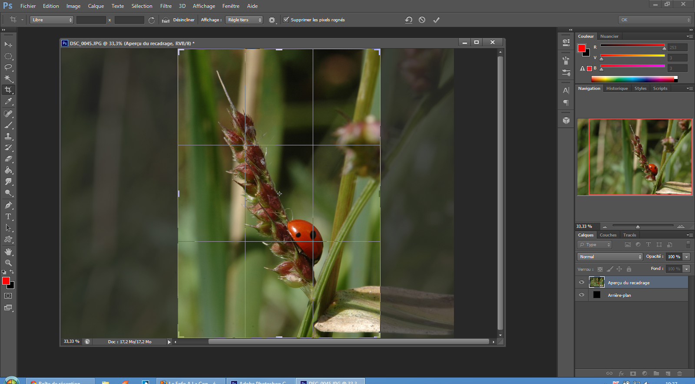Open the Couleur panel options menu
The image size is (695, 384).
pyautogui.click(x=689, y=36)
